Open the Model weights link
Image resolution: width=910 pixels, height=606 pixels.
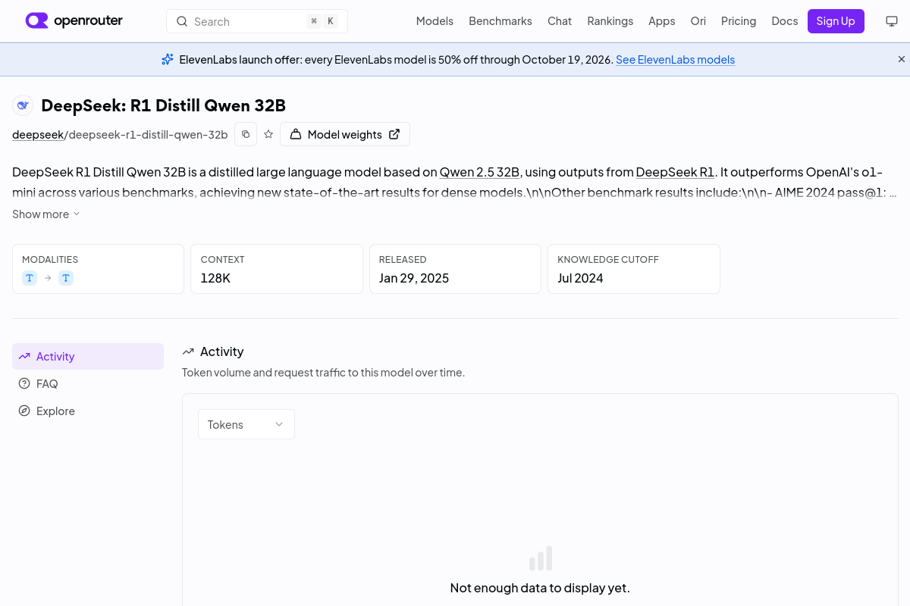pyautogui.click(x=345, y=134)
